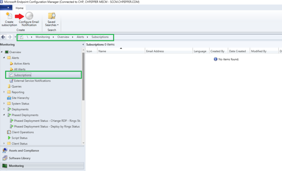The image size is (282, 171).
Task: Click the Phased Deployments node icon
Action: click(x=9, y=115)
